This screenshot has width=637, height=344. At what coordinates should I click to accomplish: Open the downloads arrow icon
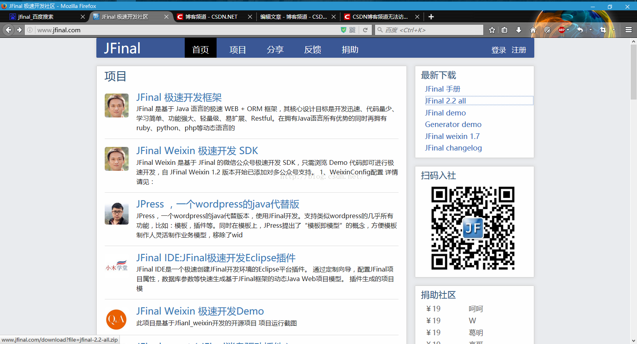pos(519,30)
